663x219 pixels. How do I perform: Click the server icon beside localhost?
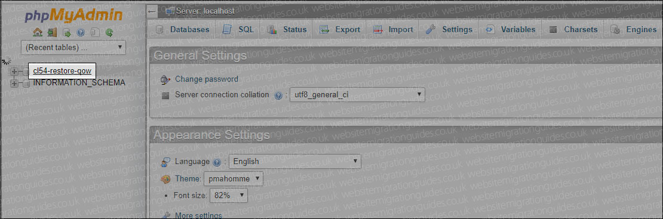coord(170,11)
